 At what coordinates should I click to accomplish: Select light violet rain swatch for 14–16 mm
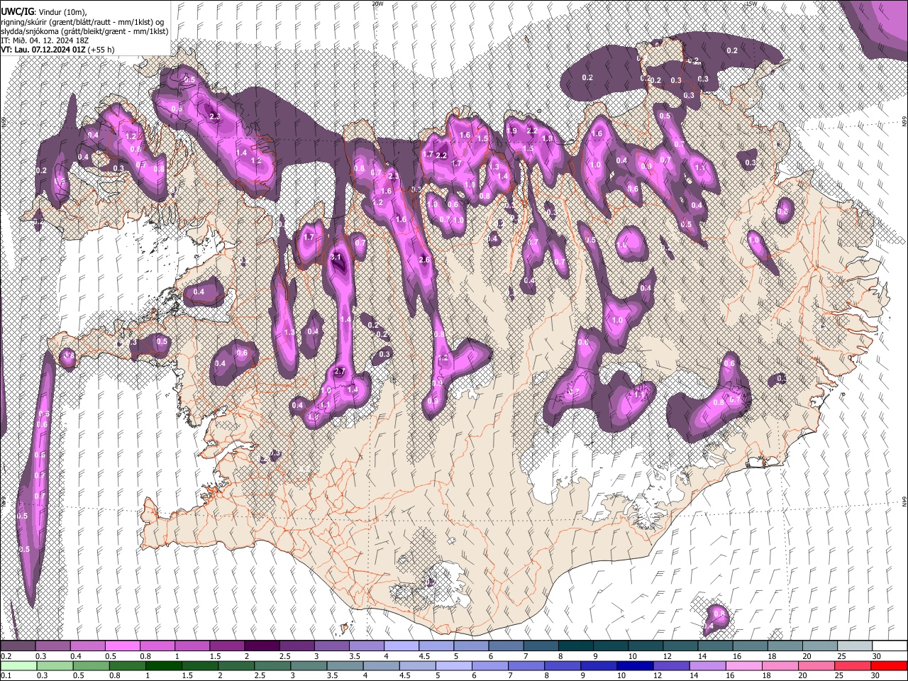point(708,665)
